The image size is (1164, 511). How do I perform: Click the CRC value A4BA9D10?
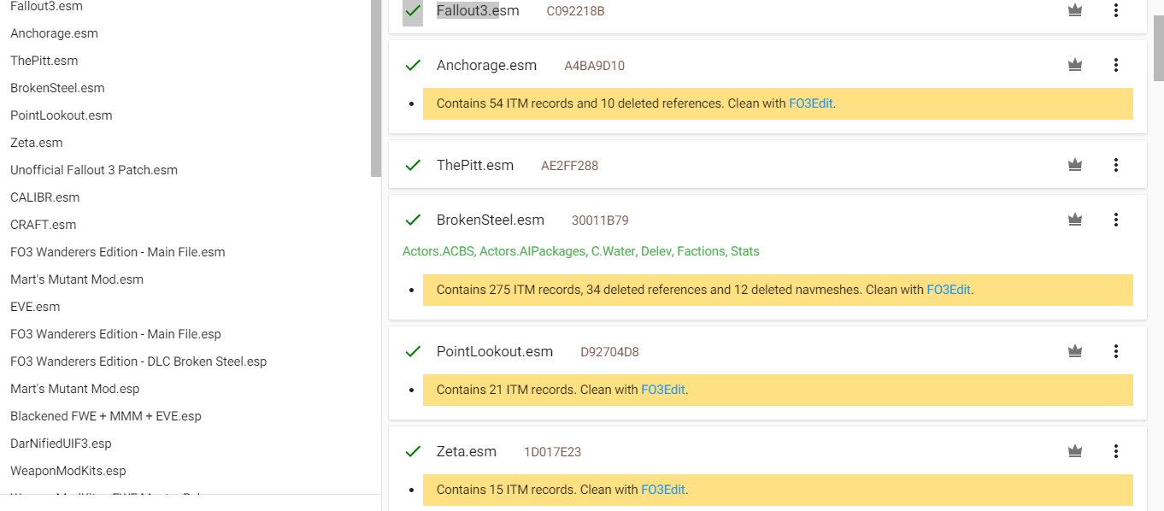point(595,66)
